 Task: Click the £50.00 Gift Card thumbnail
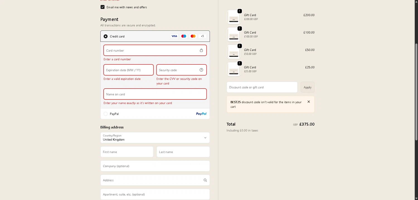234,52
